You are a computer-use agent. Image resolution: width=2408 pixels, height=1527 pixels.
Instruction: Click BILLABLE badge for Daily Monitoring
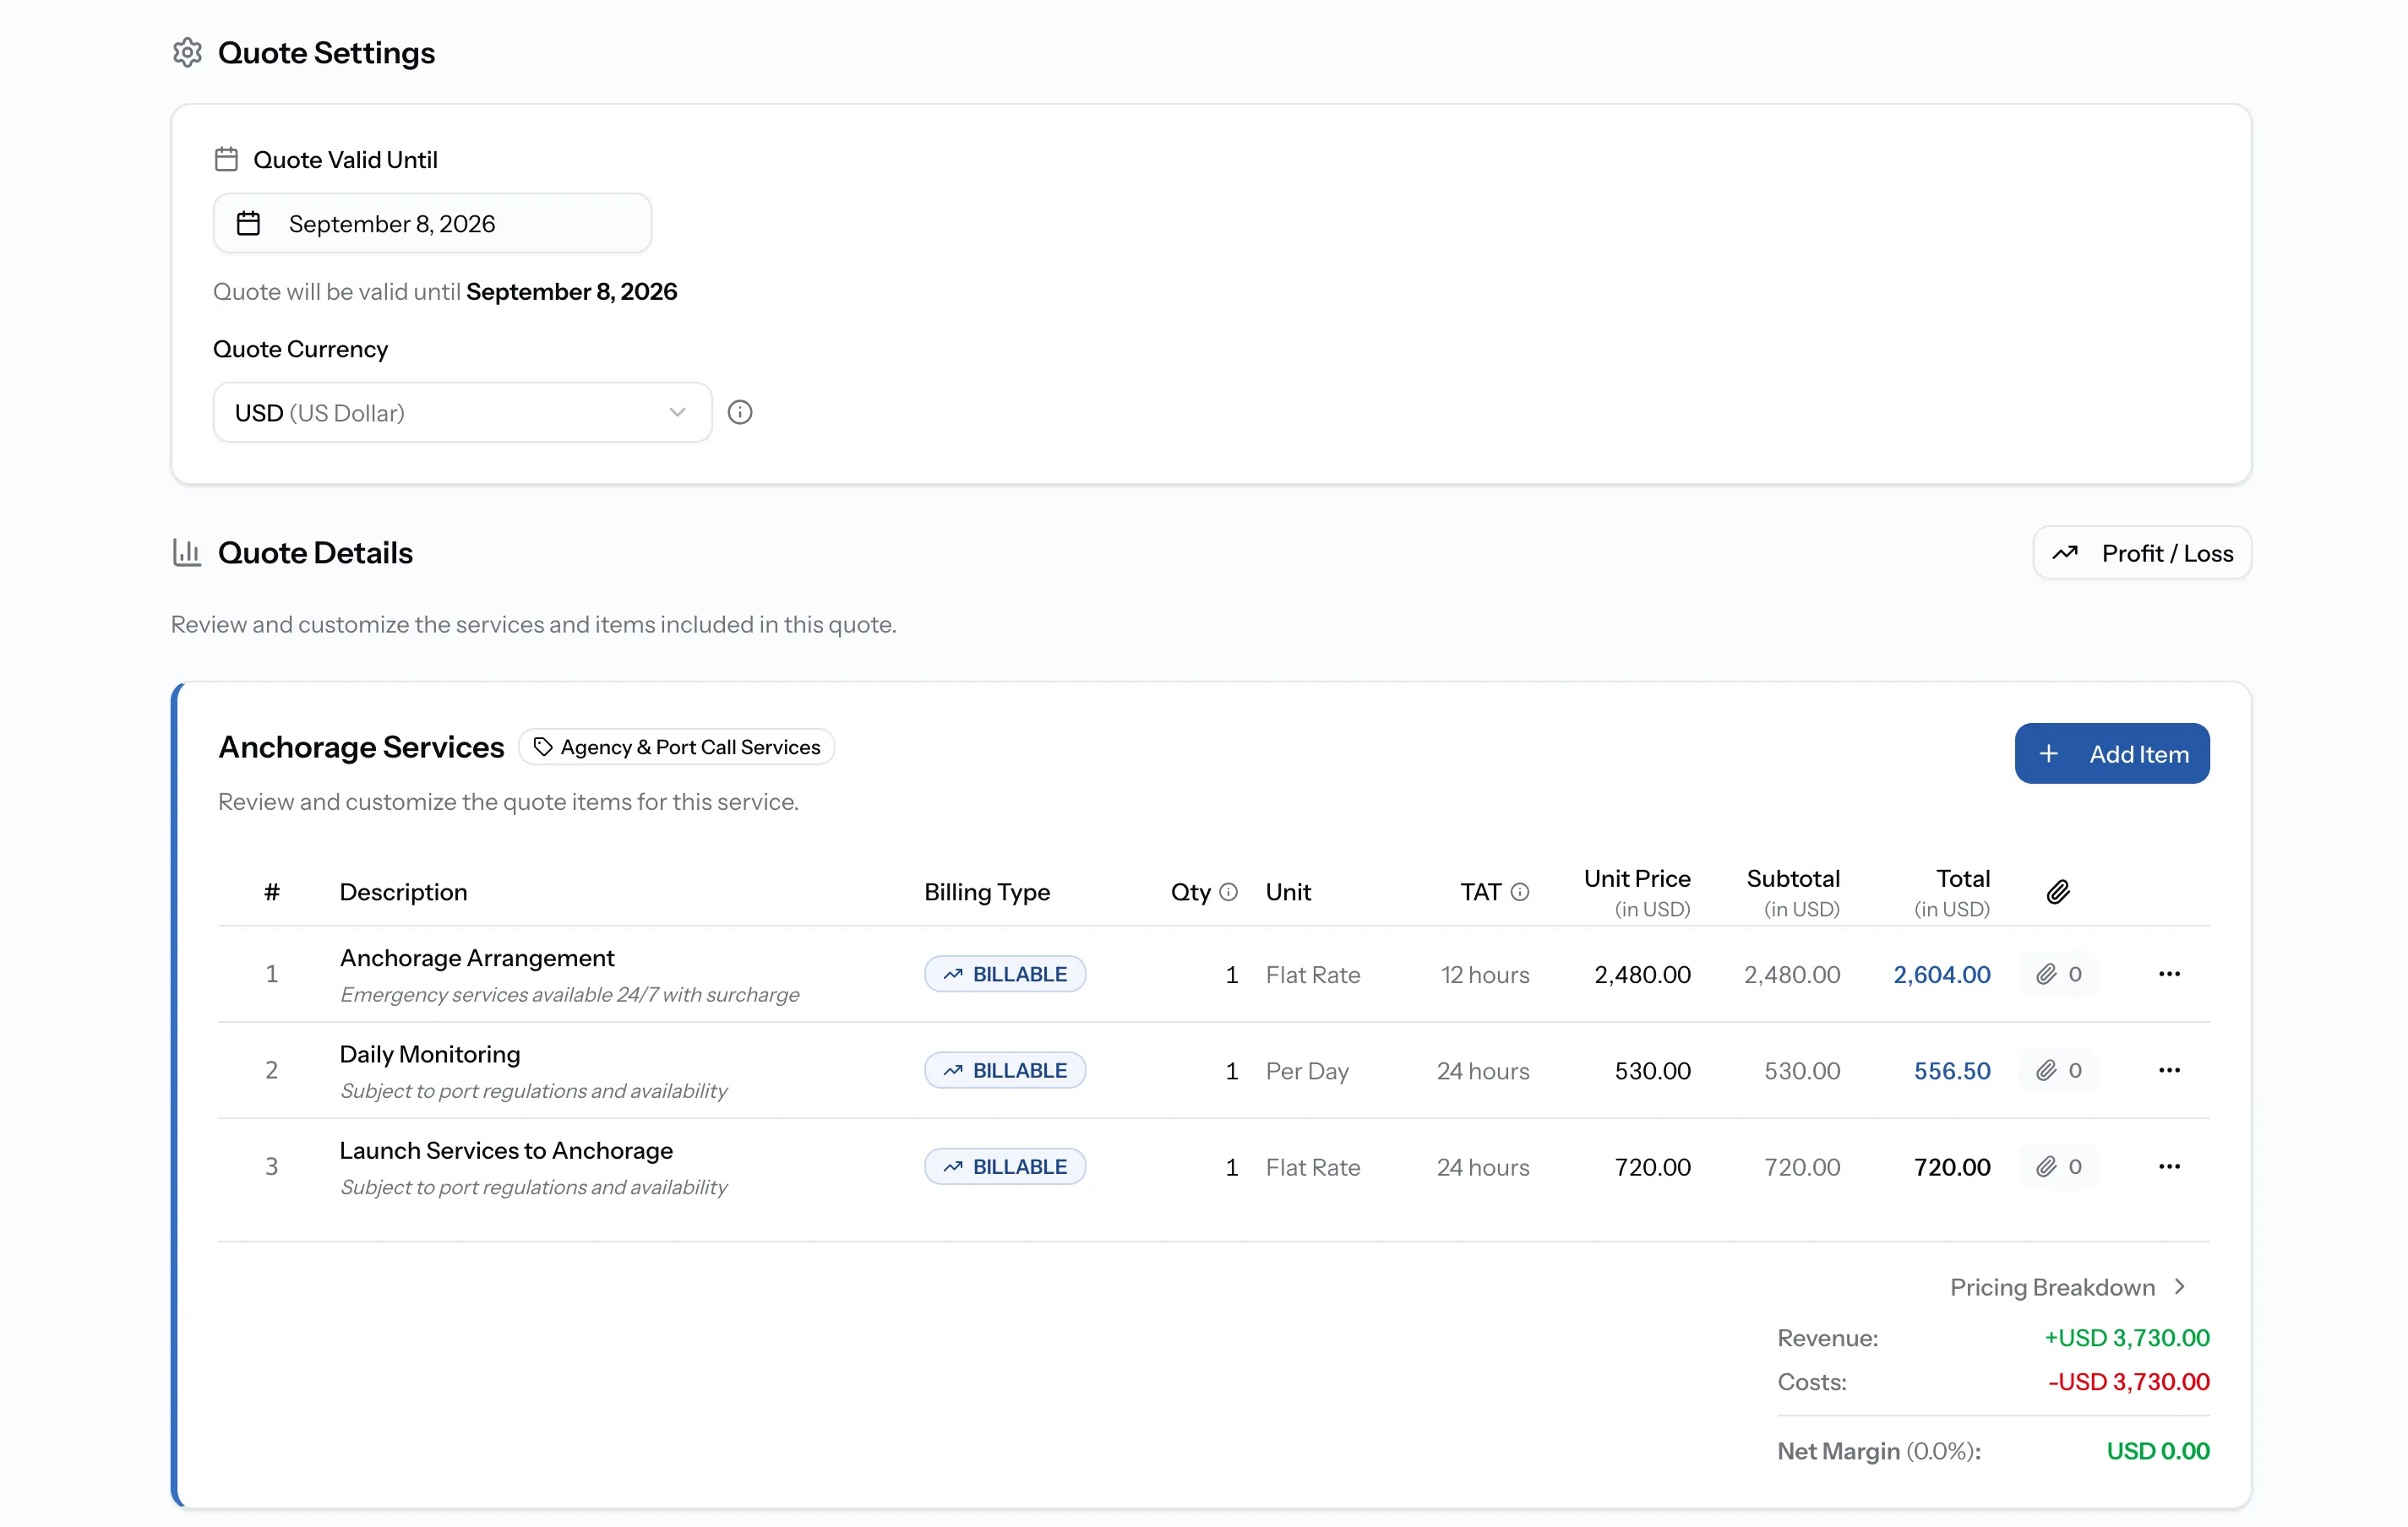(x=1005, y=1069)
